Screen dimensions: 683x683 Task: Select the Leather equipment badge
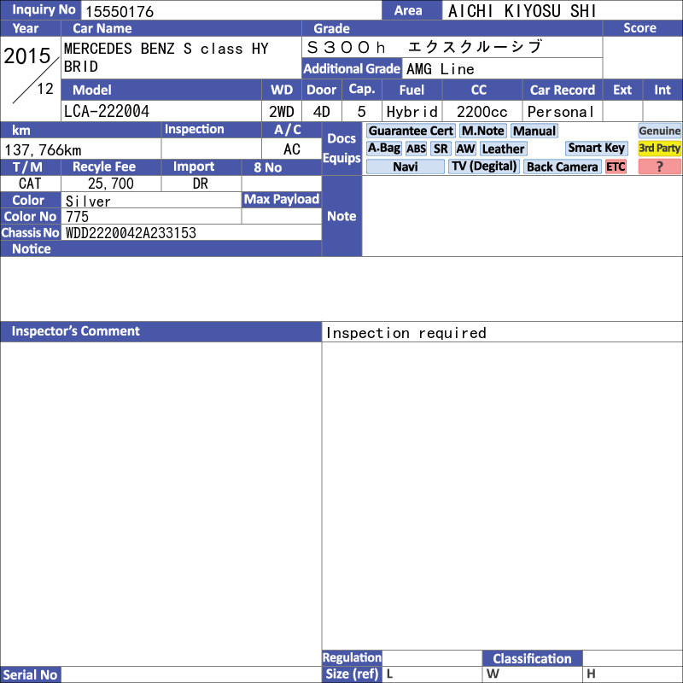tap(503, 149)
